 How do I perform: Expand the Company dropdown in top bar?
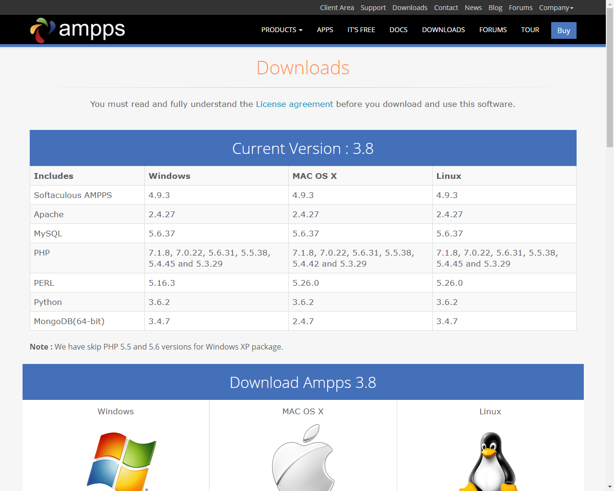click(556, 8)
